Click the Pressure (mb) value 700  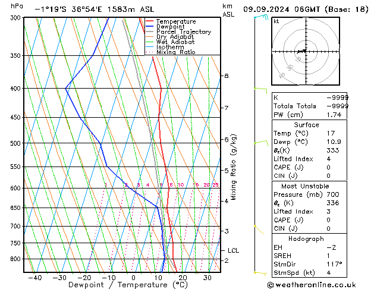333,194
